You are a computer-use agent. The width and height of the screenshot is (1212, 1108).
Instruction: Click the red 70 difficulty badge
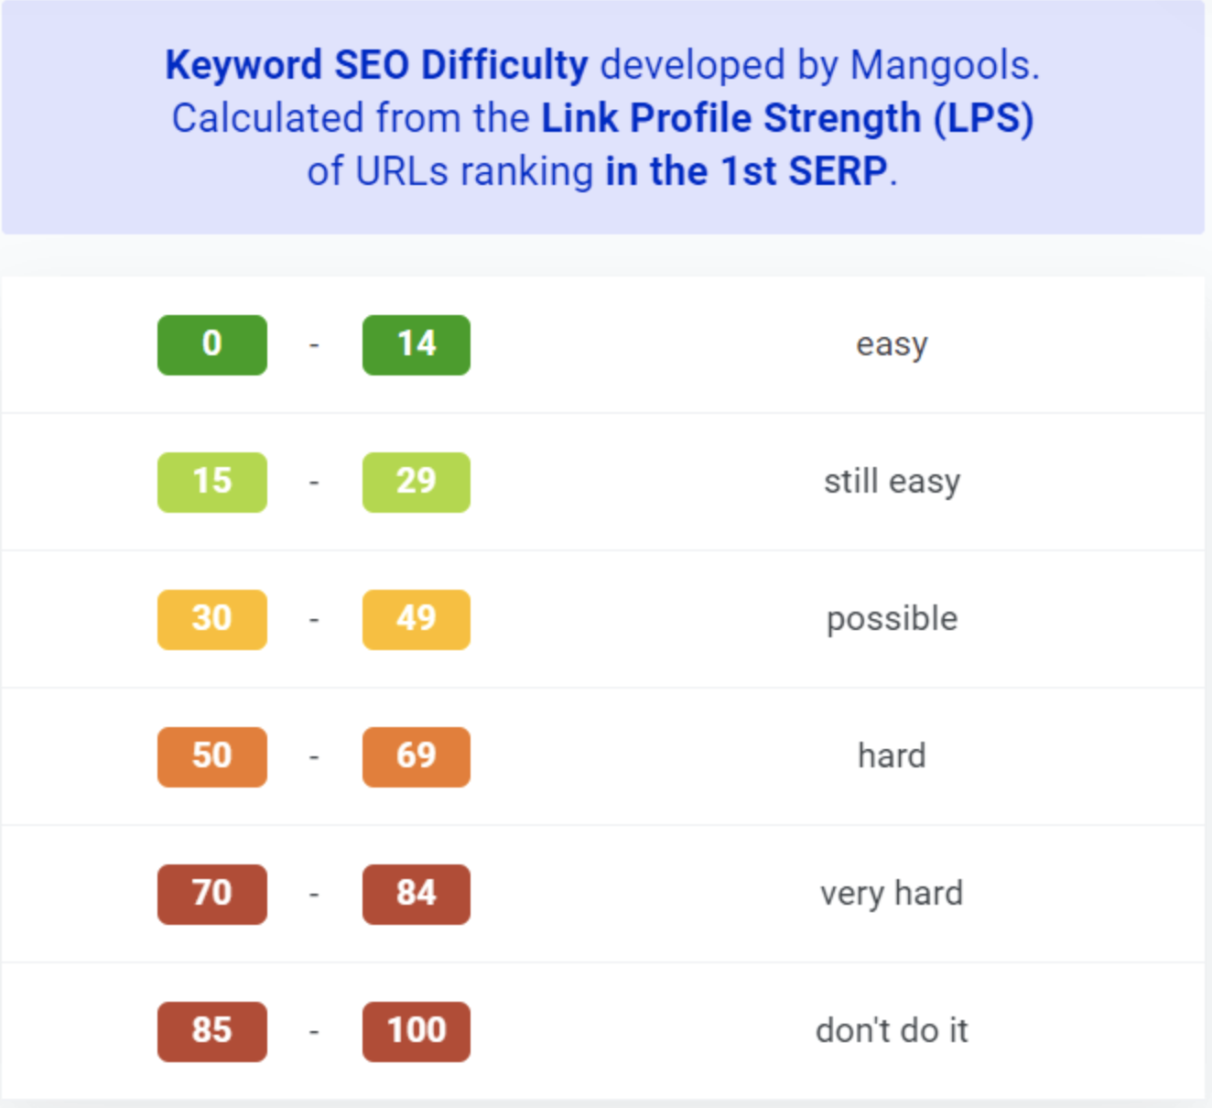coord(211,894)
